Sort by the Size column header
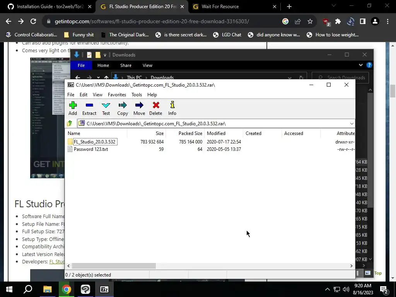Image resolution: width=396 pixels, height=297 pixels. 147,133
